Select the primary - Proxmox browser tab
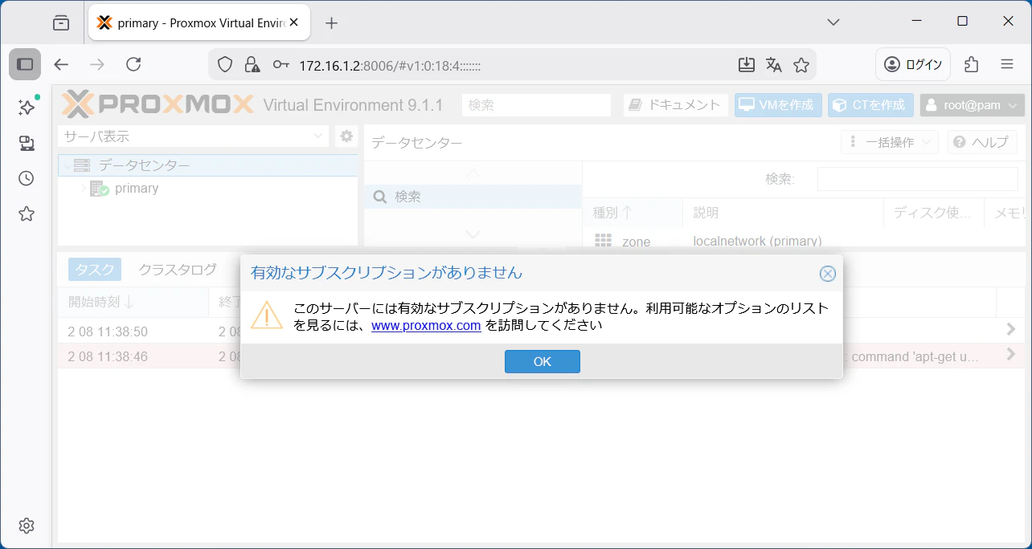 pos(200,22)
